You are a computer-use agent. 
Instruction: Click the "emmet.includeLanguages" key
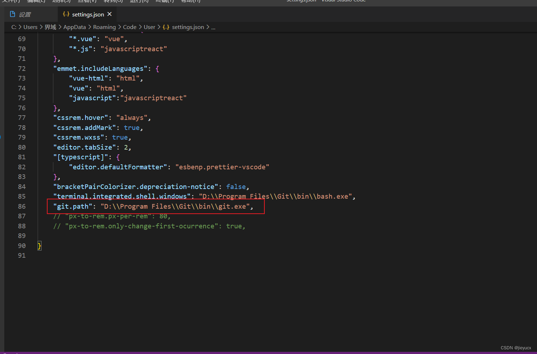tap(101, 68)
